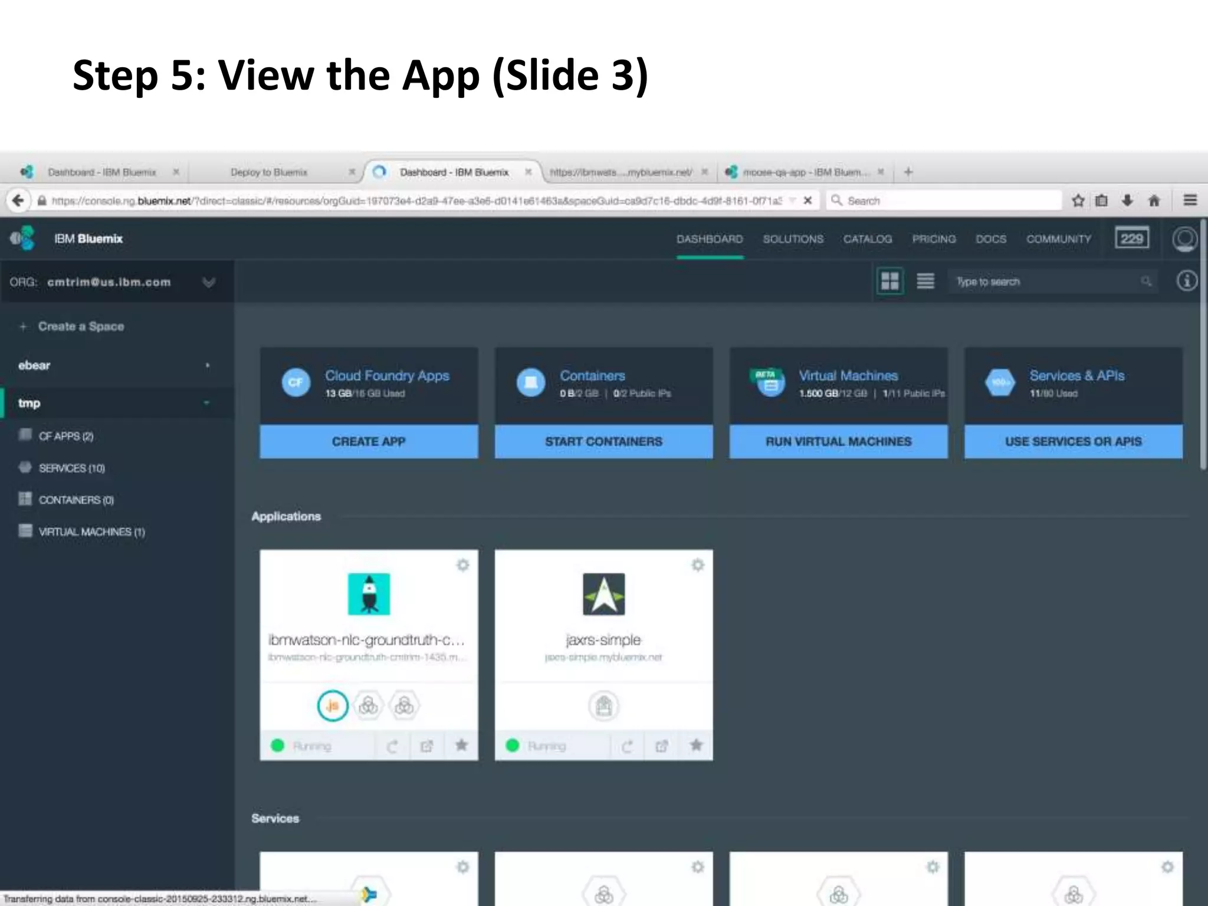Go back using browser back arrow
1208x906 pixels.
pyautogui.click(x=18, y=201)
